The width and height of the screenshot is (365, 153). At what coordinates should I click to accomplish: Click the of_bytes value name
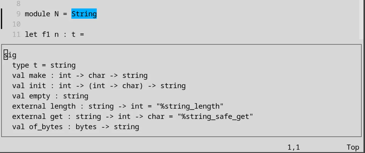46,127
